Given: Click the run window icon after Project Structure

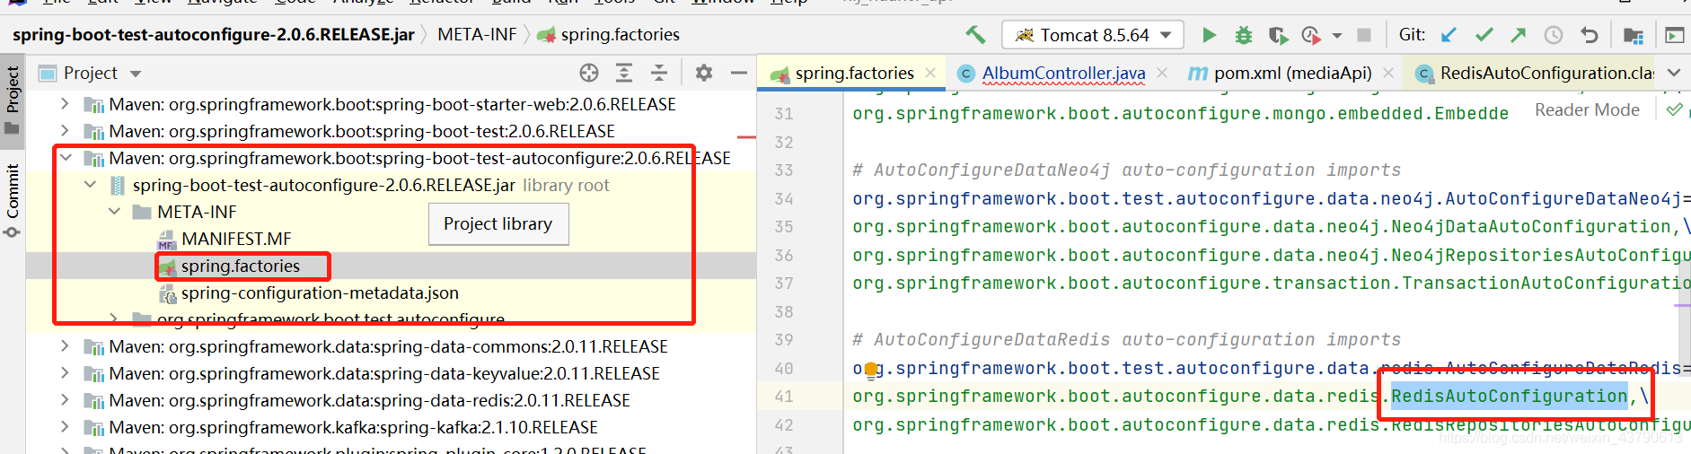Looking at the screenshot, I should (1675, 35).
